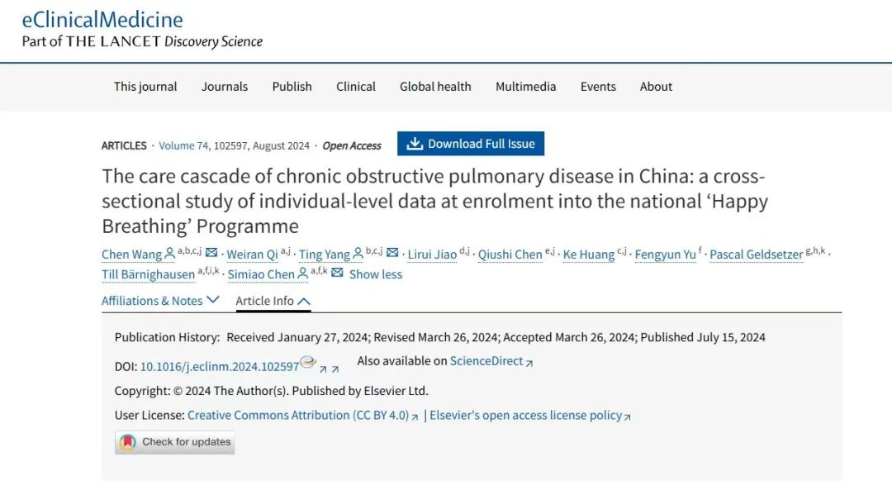892x490 pixels.
Task: Open the Multimedia menu item
Action: click(525, 87)
